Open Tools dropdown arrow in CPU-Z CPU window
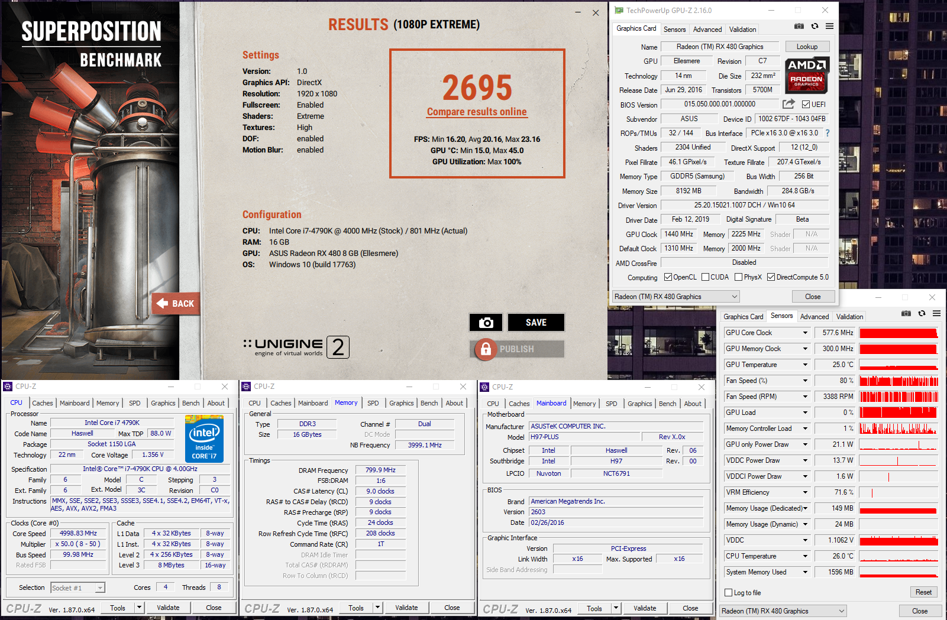Viewport: 947px width, 620px height. pos(139,608)
